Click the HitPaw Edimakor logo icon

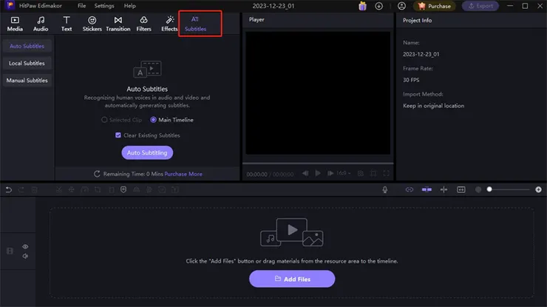10,6
